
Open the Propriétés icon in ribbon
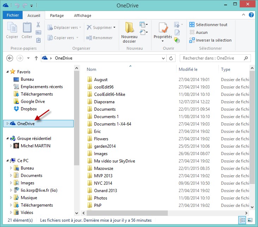(162, 27)
